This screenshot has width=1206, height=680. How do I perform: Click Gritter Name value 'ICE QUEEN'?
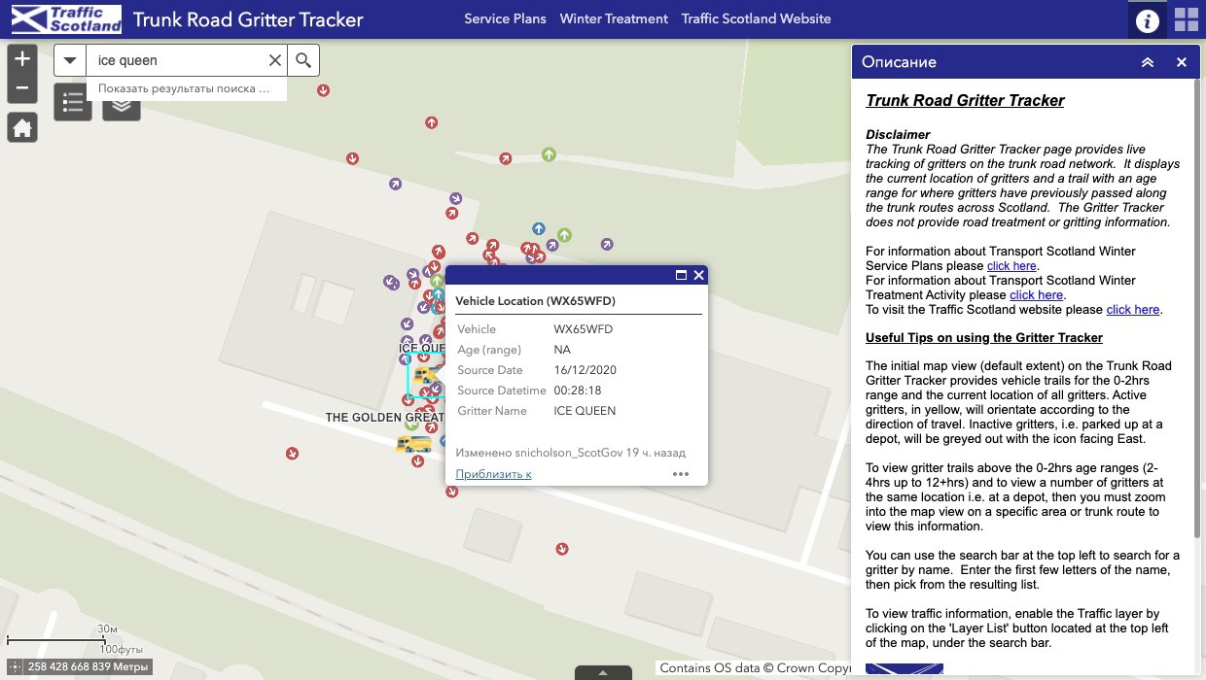pyautogui.click(x=585, y=411)
